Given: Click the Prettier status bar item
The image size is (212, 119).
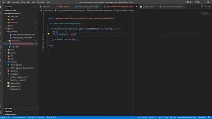Looking at the screenshot, I should [202, 118].
